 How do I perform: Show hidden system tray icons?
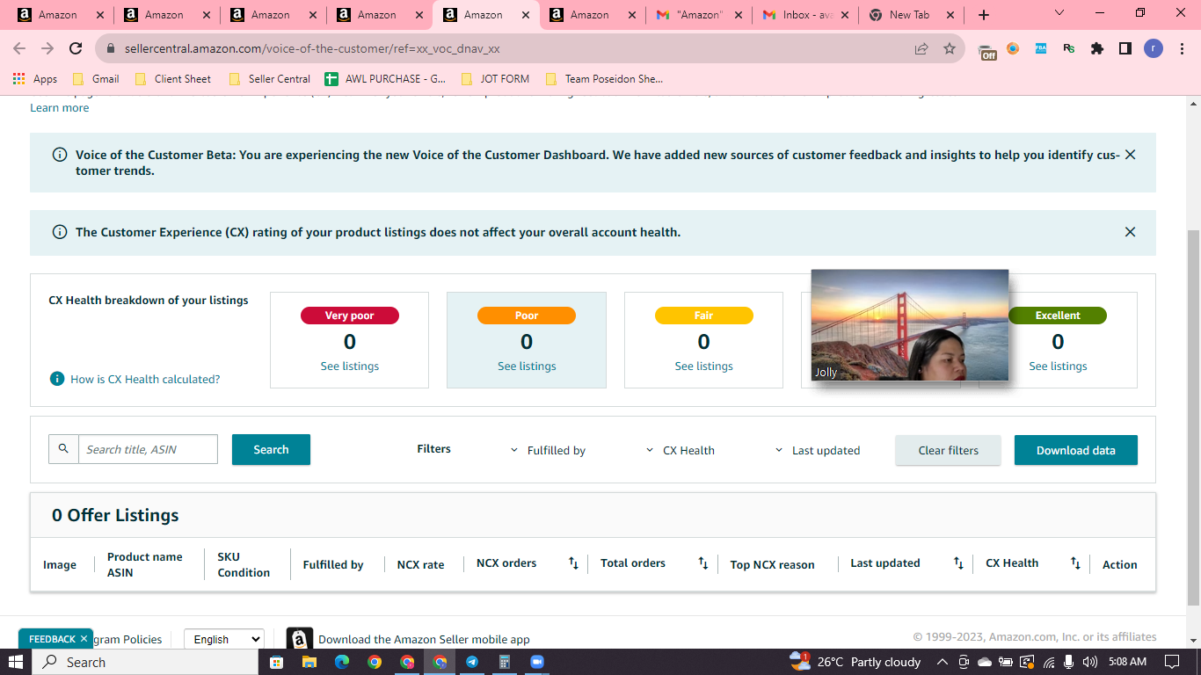click(x=942, y=662)
